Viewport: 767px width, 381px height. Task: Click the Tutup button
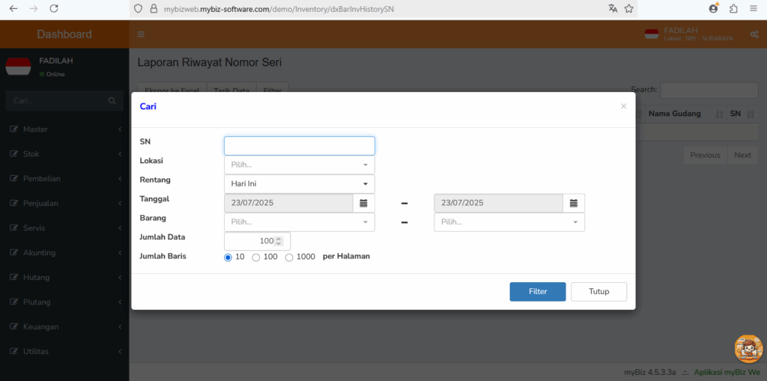click(x=598, y=291)
